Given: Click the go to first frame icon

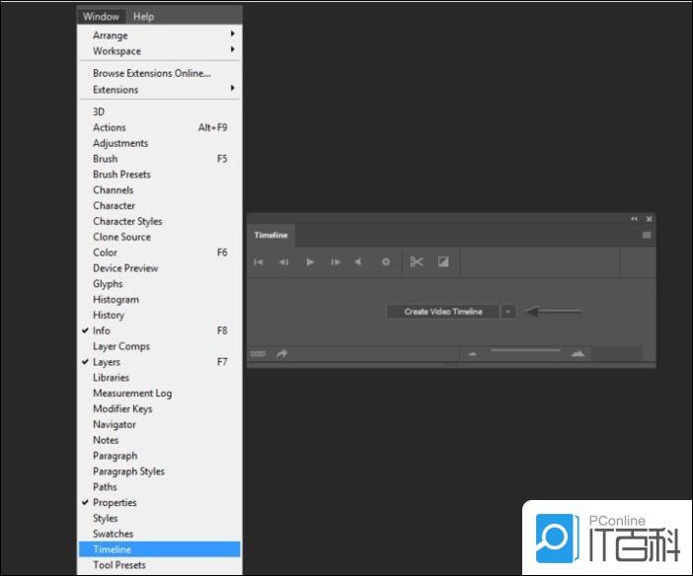Looking at the screenshot, I should pos(259,262).
